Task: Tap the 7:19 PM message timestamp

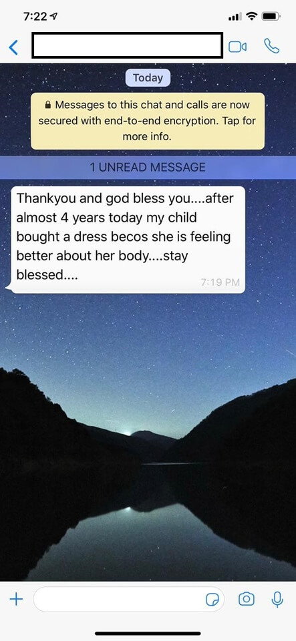Action: [220, 282]
